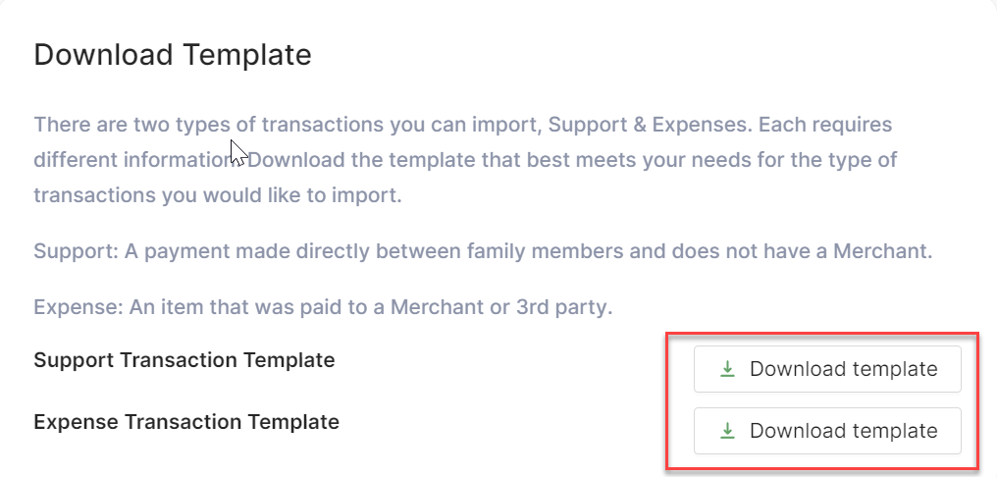Download the Support Transaction Template
The image size is (997, 477).
[x=826, y=369]
